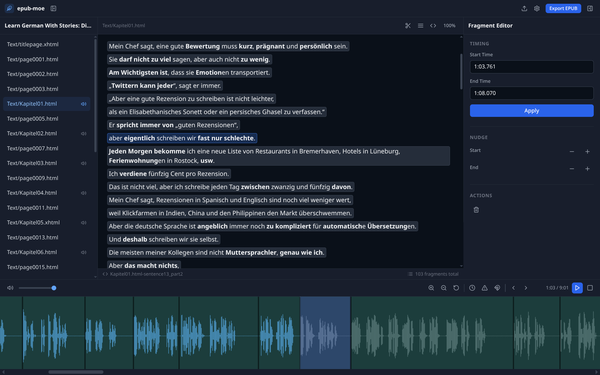Stop audio playback
The height and width of the screenshot is (375, 600).
[590, 288]
